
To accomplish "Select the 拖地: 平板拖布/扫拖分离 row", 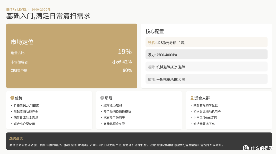I will click(x=206, y=79).
